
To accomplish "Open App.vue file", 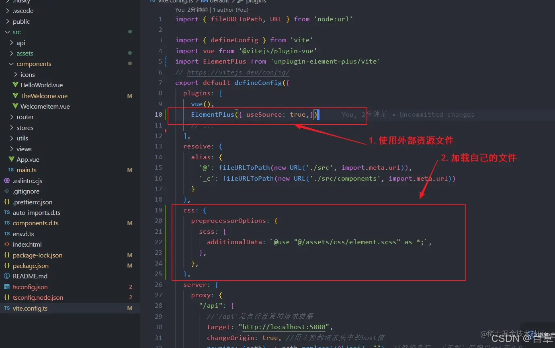I will click(28, 160).
